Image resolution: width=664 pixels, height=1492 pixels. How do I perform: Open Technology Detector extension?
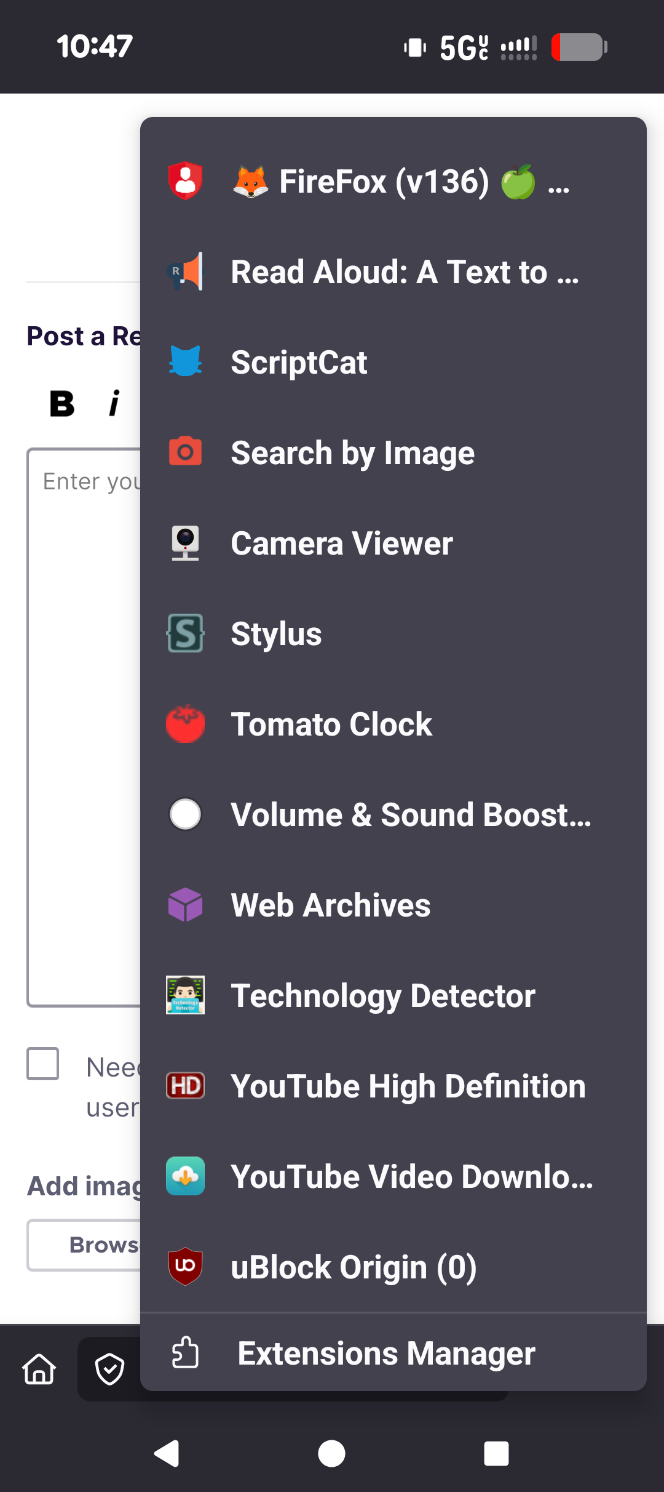(x=382, y=995)
